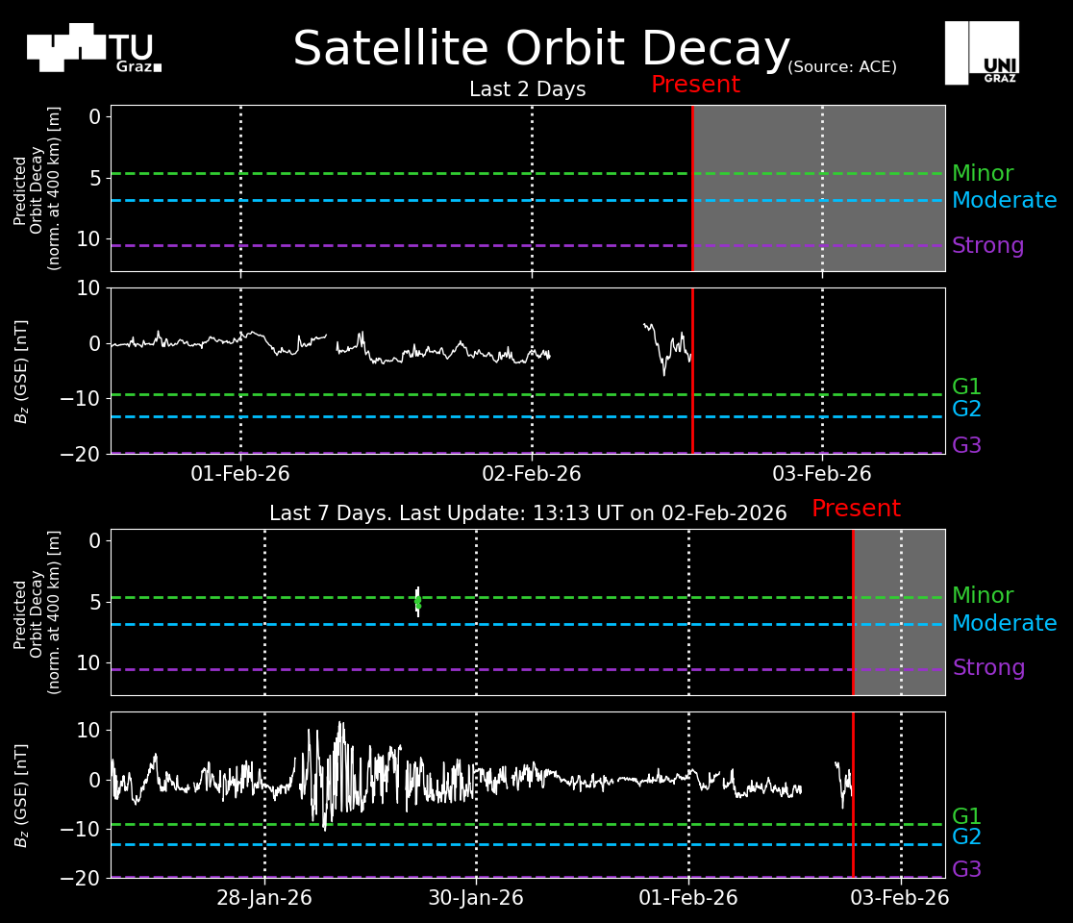This screenshot has width=1073, height=923.
Task: Select the 'Last 2 Days' plot heading
Action: pyautogui.click(x=527, y=89)
